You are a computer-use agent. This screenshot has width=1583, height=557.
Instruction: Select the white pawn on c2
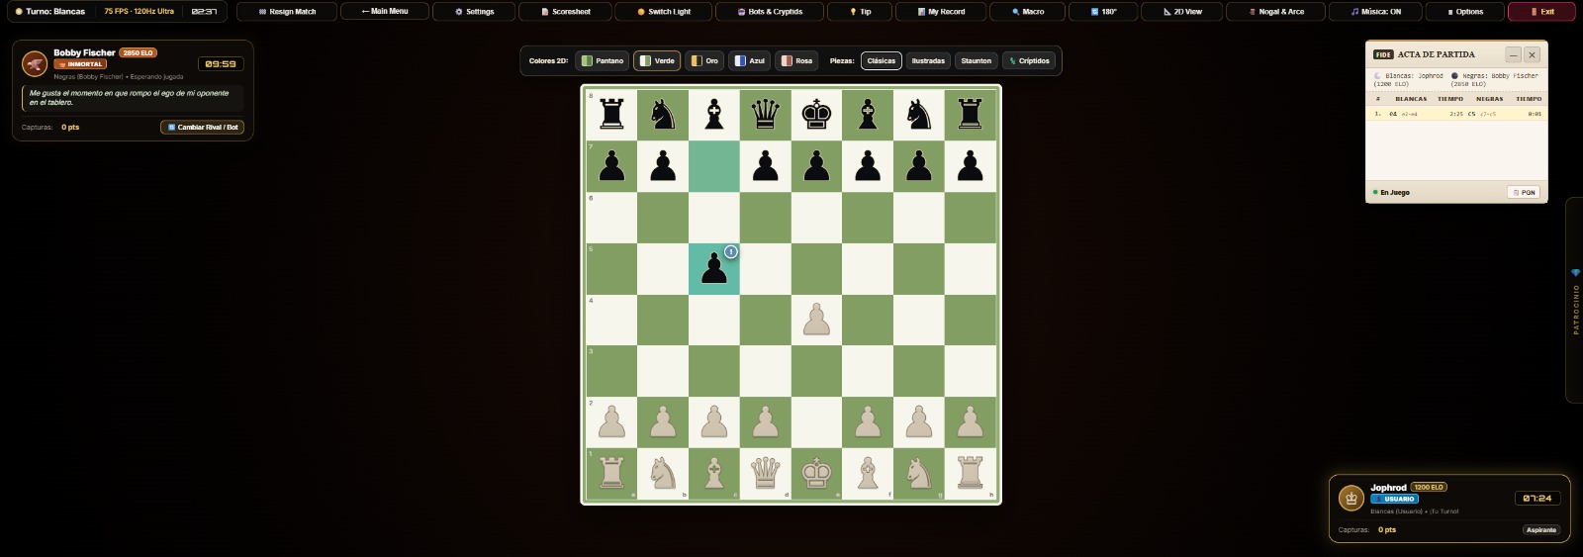713,422
